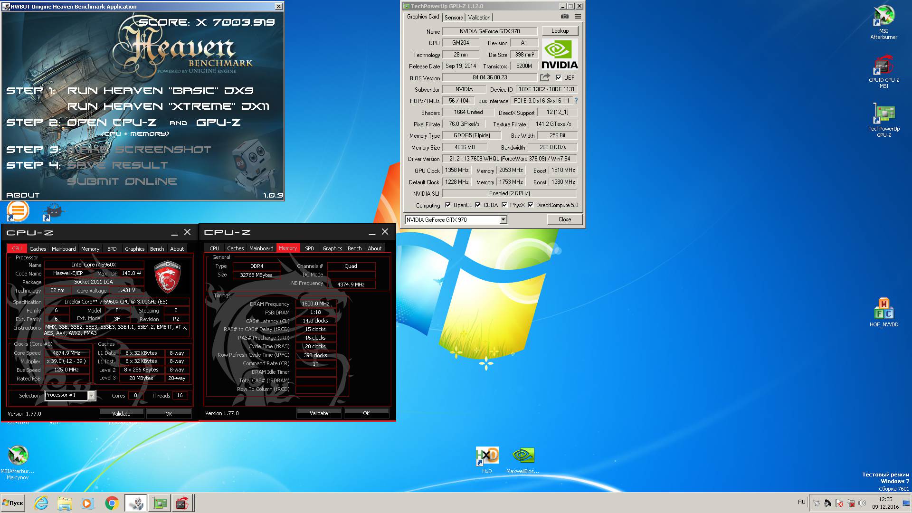Click network disconnected tray icon

[x=851, y=503]
